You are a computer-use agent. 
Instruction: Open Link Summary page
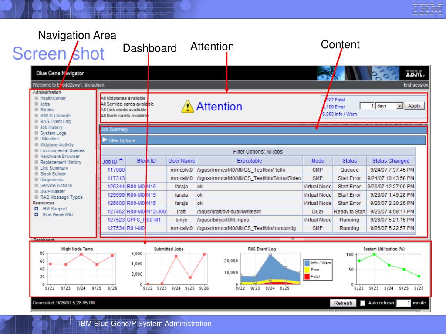tap(54, 168)
